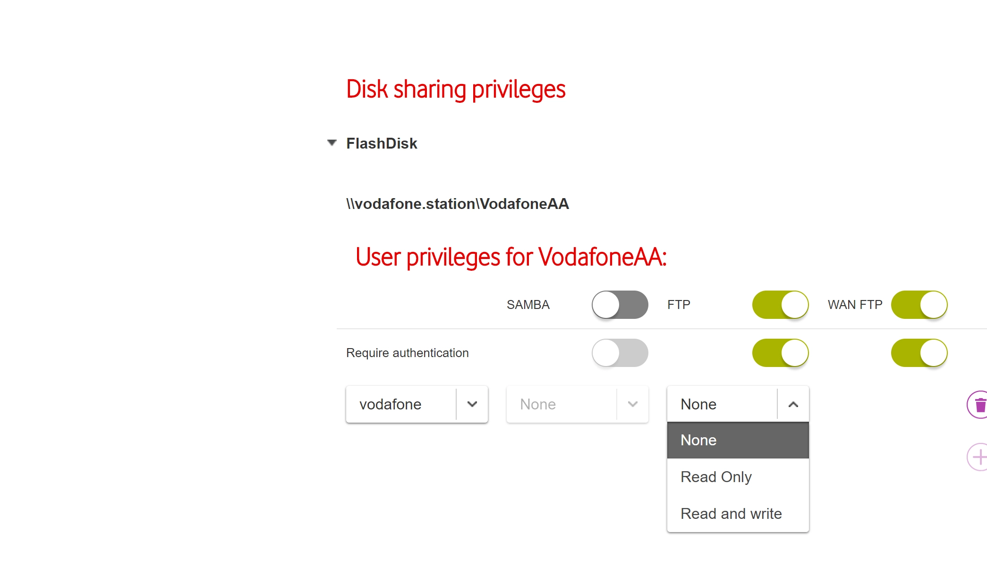The height and width of the screenshot is (575, 987).
Task: Click the Require authentication label
Action: 407,352
